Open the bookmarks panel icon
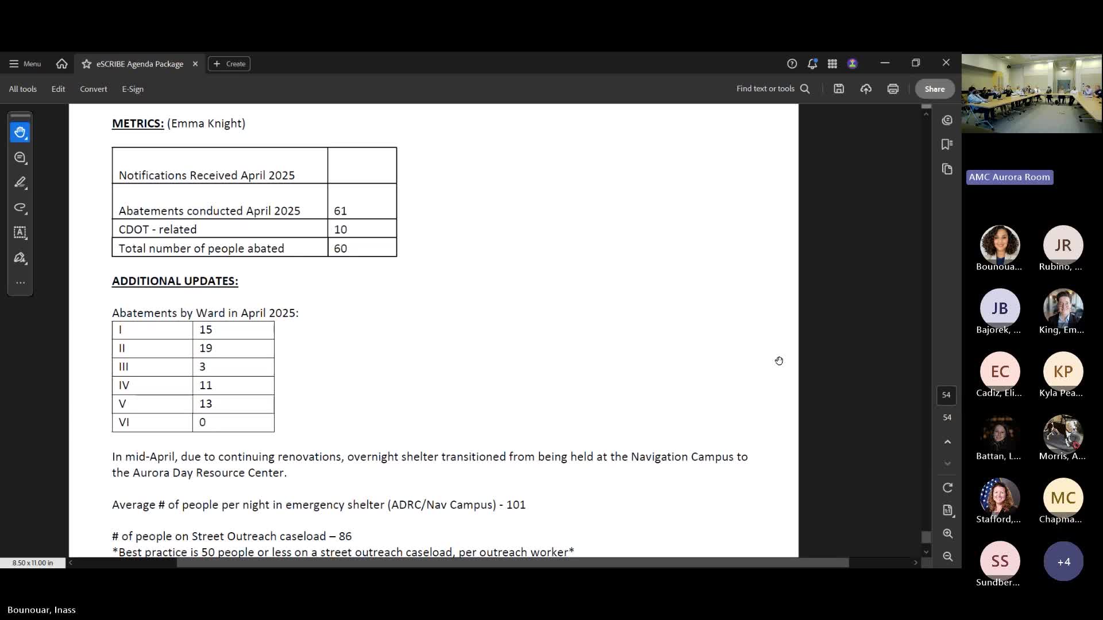 click(947, 144)
